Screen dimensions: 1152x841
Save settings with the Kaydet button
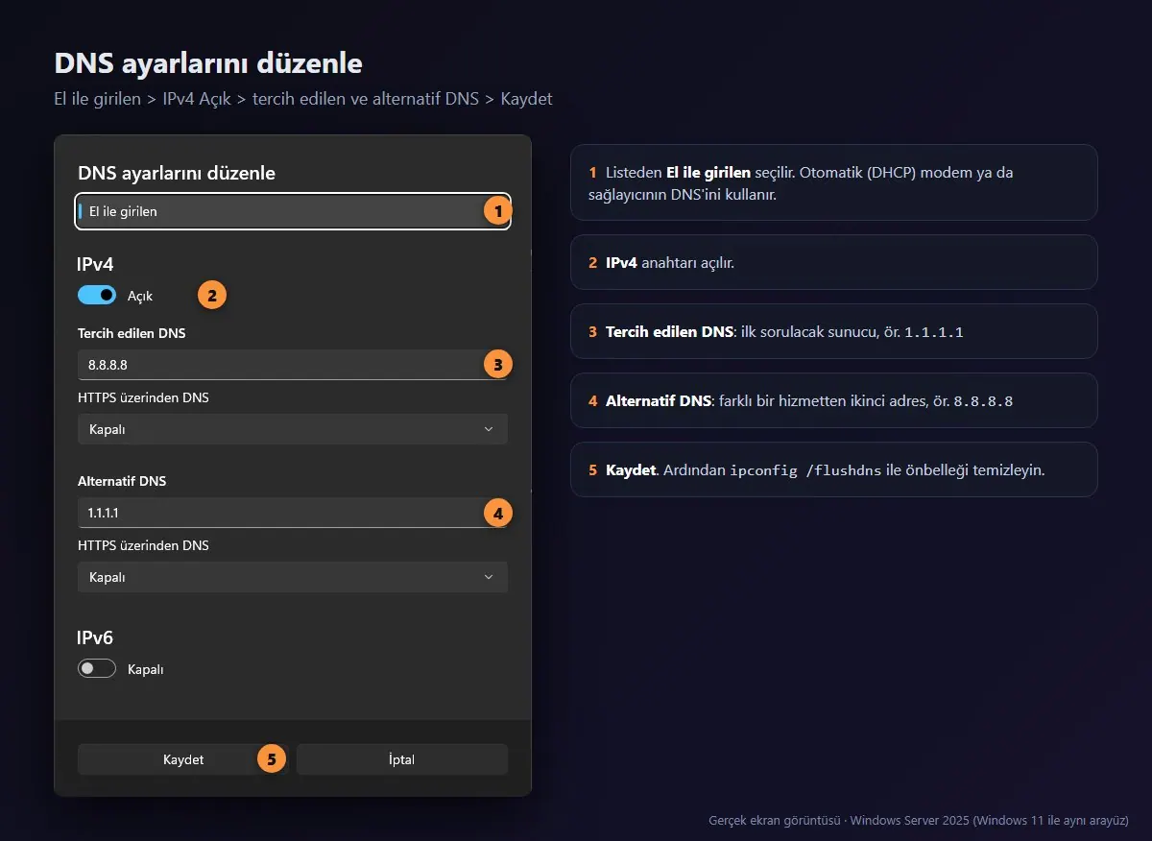point(183,759)
